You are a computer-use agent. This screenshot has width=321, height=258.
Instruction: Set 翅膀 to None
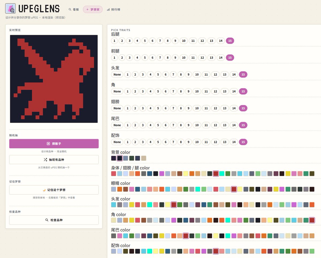click(117, 108)
